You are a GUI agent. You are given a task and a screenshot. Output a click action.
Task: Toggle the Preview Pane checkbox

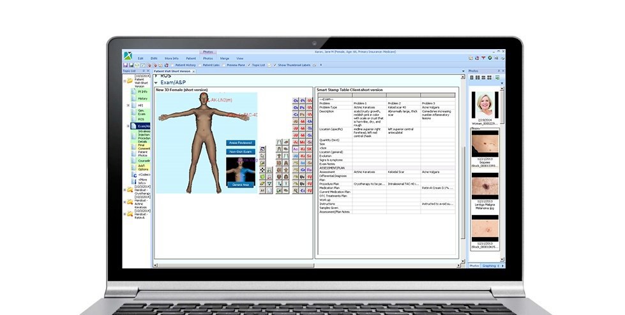[x=223, y=65]
